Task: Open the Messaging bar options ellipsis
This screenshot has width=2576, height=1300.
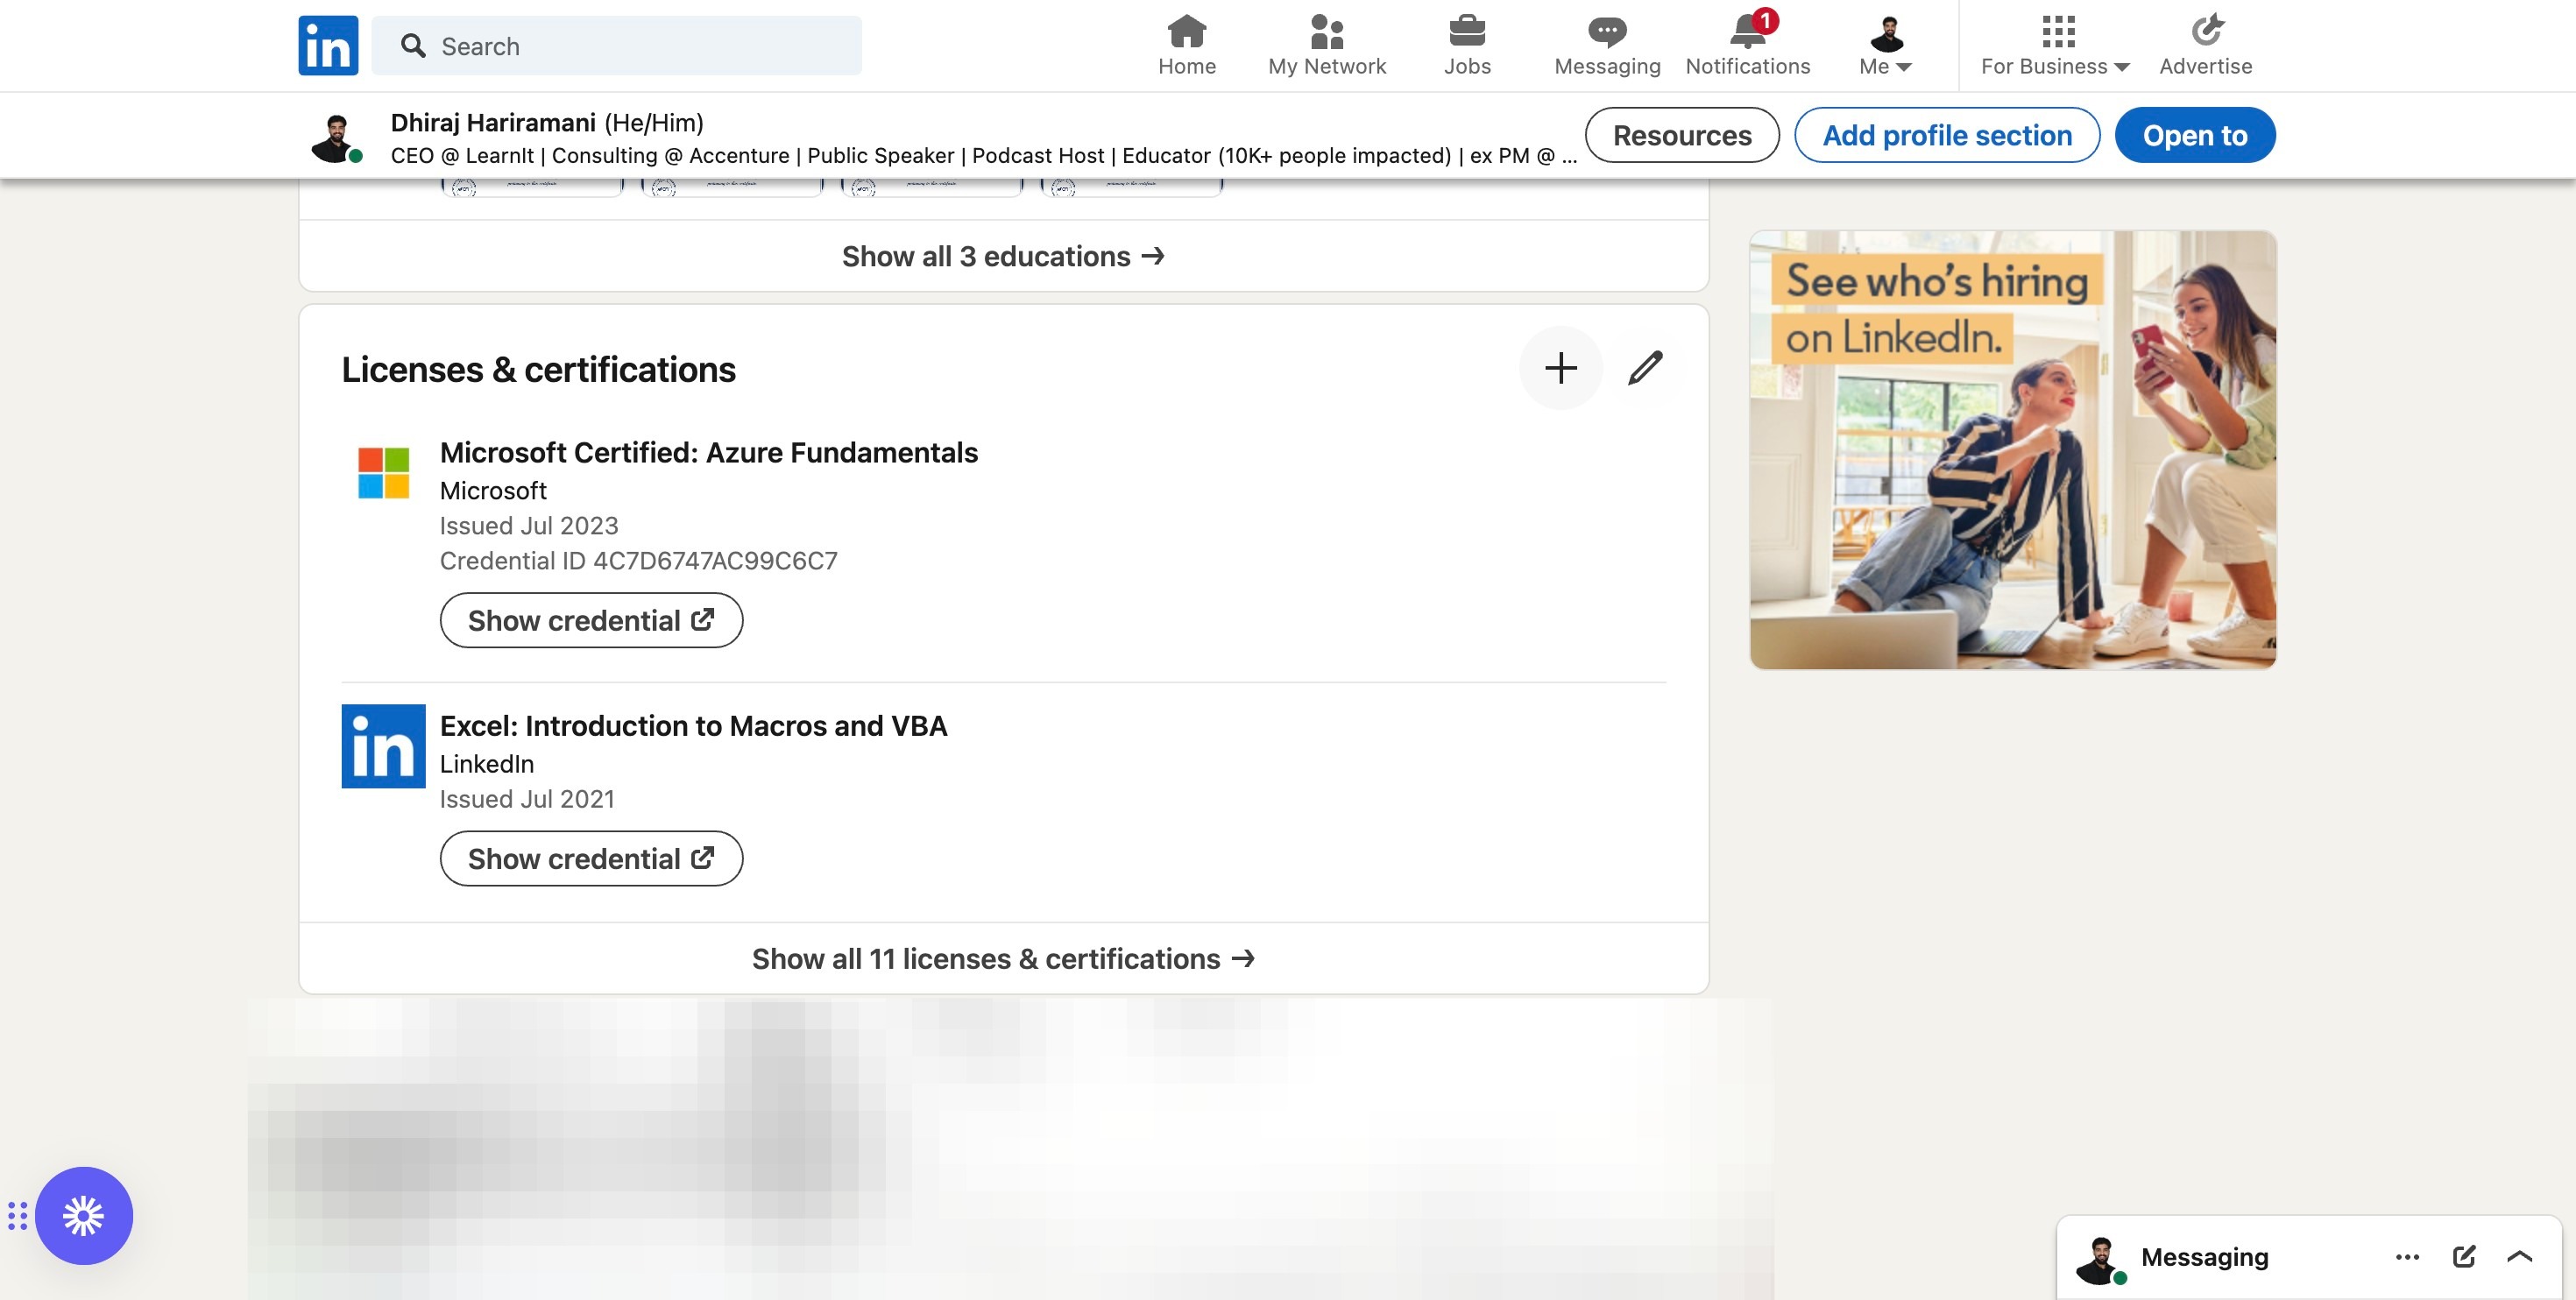Action: point(2407,1256)
